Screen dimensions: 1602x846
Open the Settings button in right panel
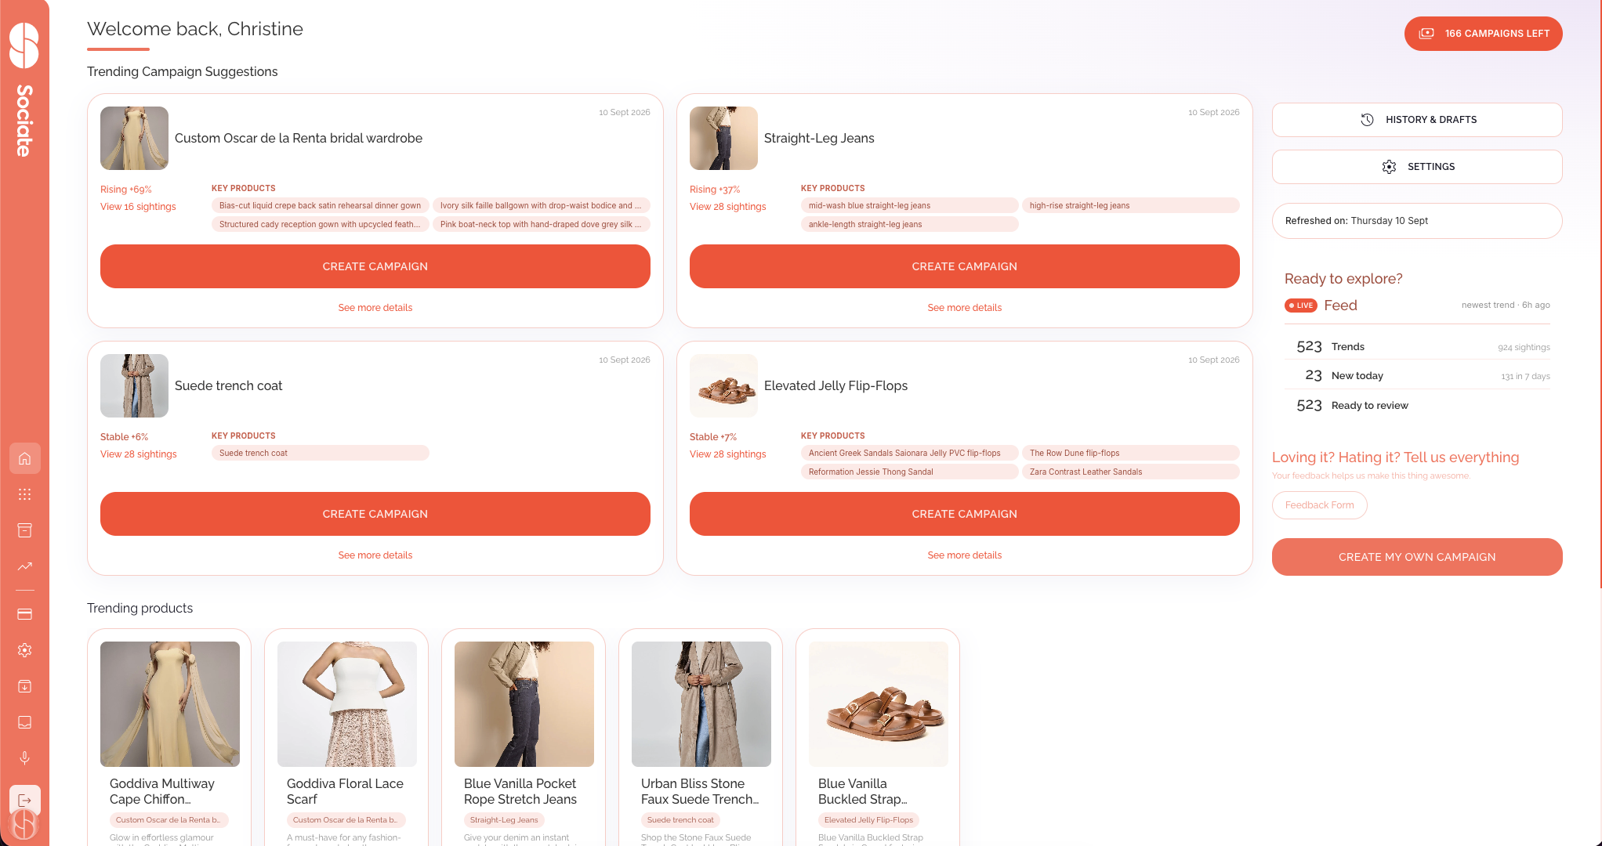pyautogui.click(x=1417, y=167)
